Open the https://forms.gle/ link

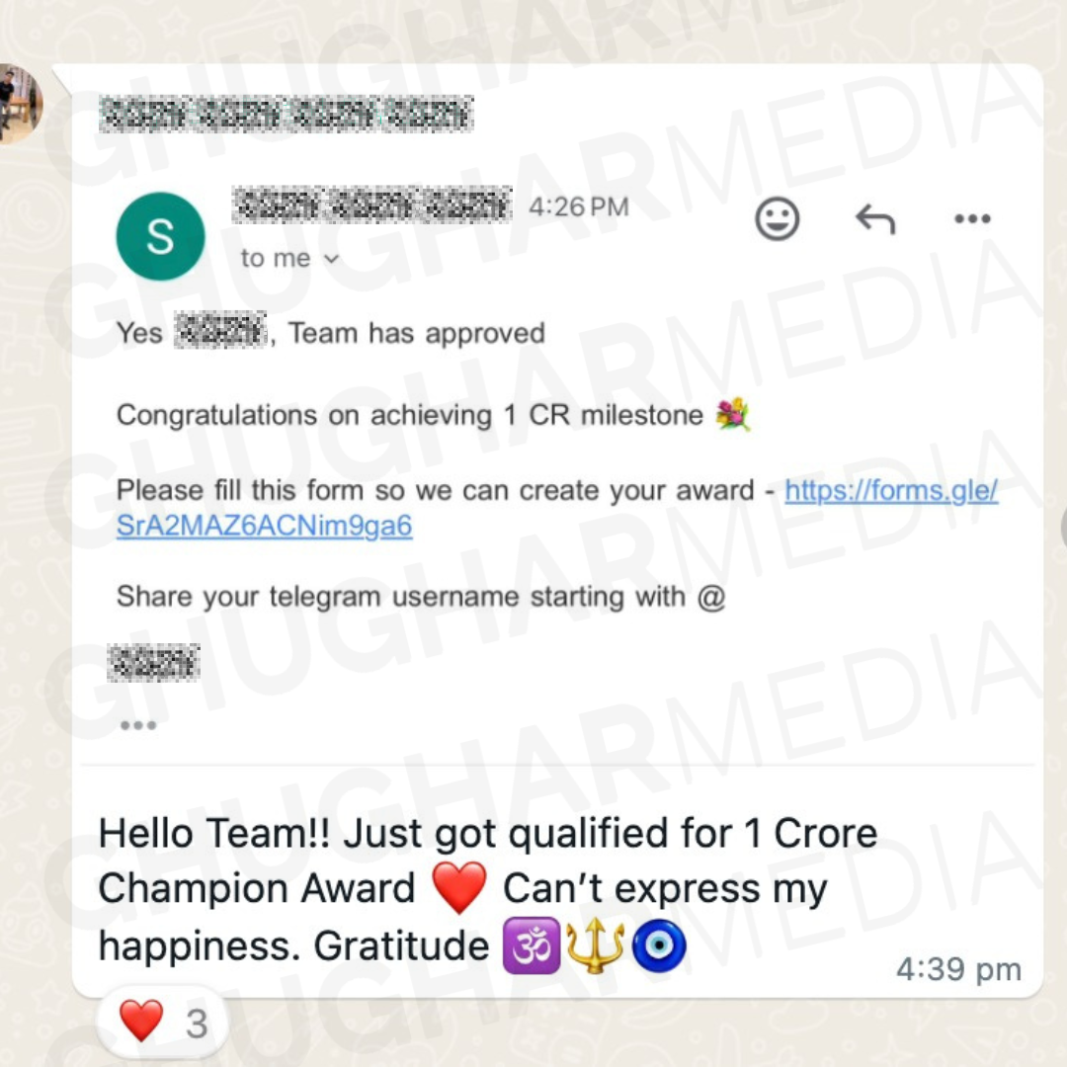point(891,490)
